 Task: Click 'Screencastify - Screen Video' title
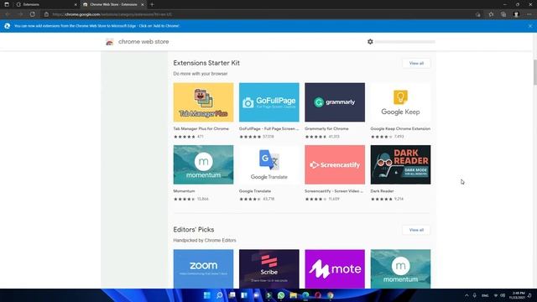pyautogui.click(x=334, y=191)
